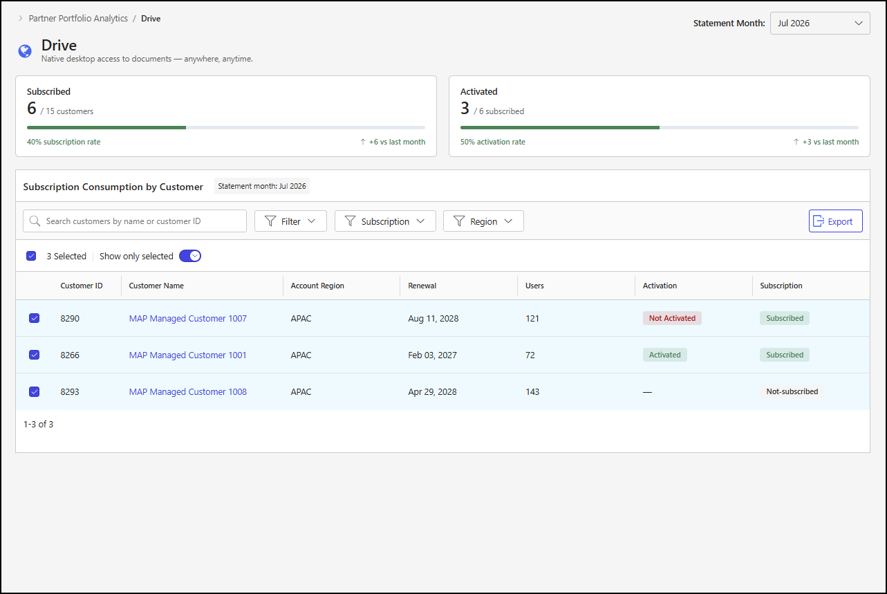The image size is (887, 594).
Task: Click the 50% activation rate label
Action: (x=493, y=142)
